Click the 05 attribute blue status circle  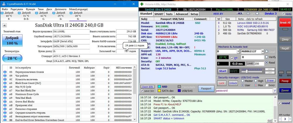[x=5, y=72]
